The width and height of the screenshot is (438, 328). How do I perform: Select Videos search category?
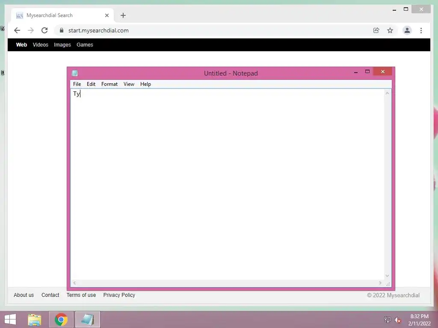pyautogui.click(x=41, y=44)
